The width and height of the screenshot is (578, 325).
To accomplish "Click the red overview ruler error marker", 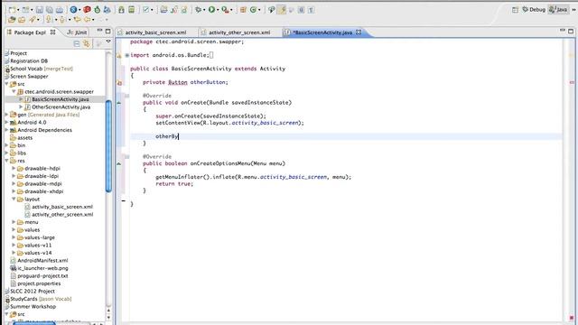I will (572, 82).
